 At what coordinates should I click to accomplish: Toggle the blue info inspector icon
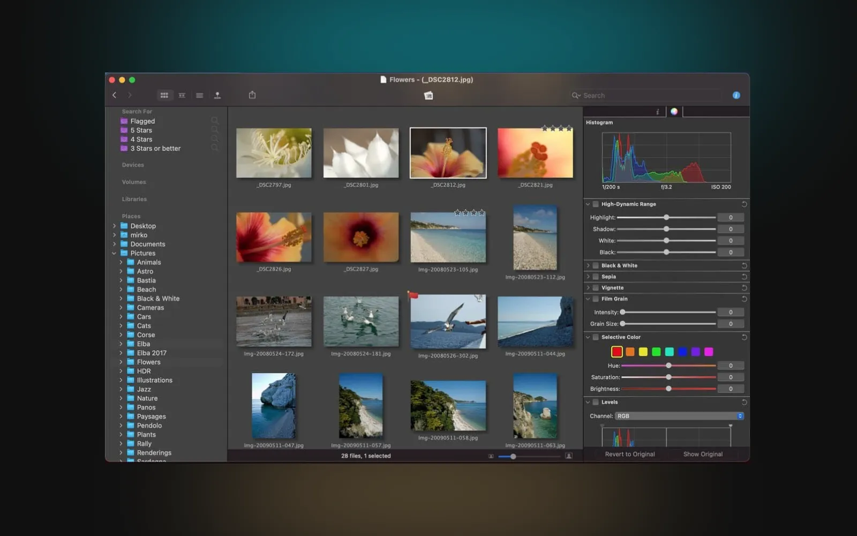[736, 95]
